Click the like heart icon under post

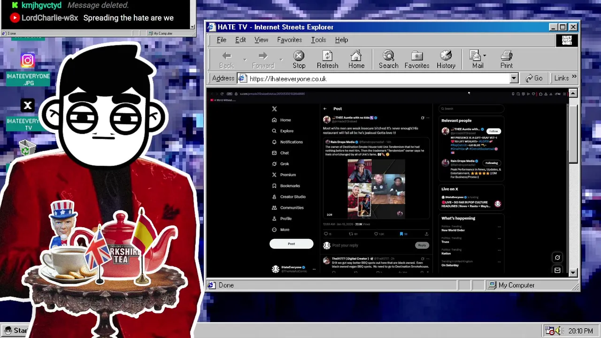[x=376, y=234]
